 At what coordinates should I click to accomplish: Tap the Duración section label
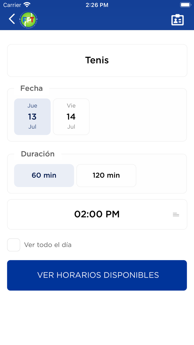37,154
